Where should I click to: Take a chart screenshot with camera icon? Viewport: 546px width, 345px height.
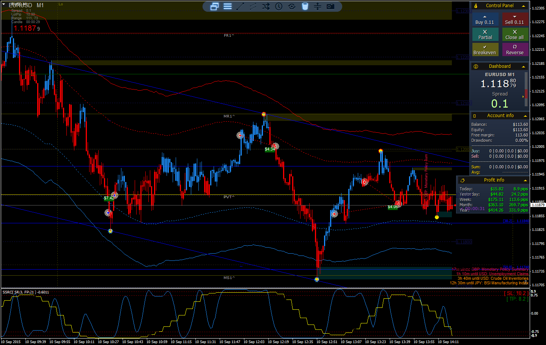[330, 6]
